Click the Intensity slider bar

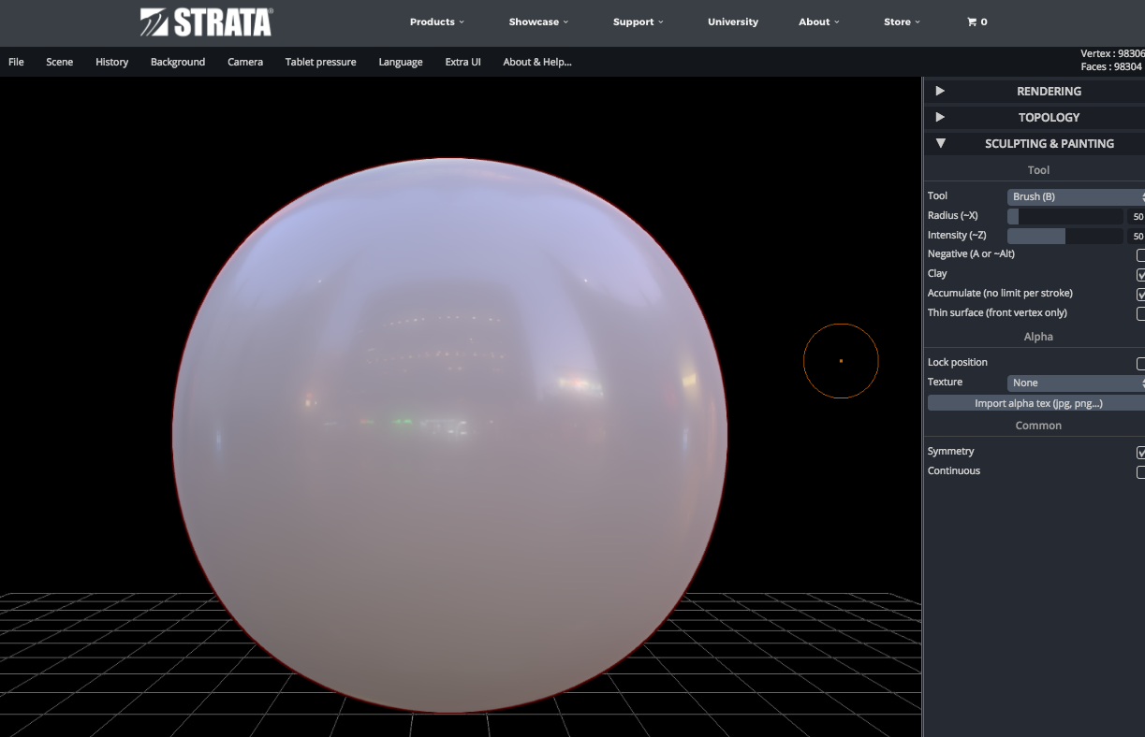click(1064, 236)
